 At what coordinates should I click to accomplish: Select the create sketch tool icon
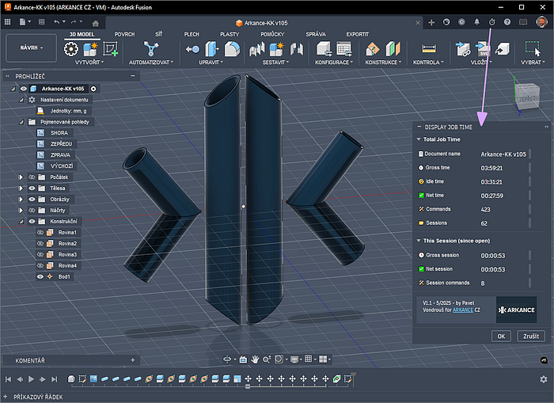[x=110, y=49]
